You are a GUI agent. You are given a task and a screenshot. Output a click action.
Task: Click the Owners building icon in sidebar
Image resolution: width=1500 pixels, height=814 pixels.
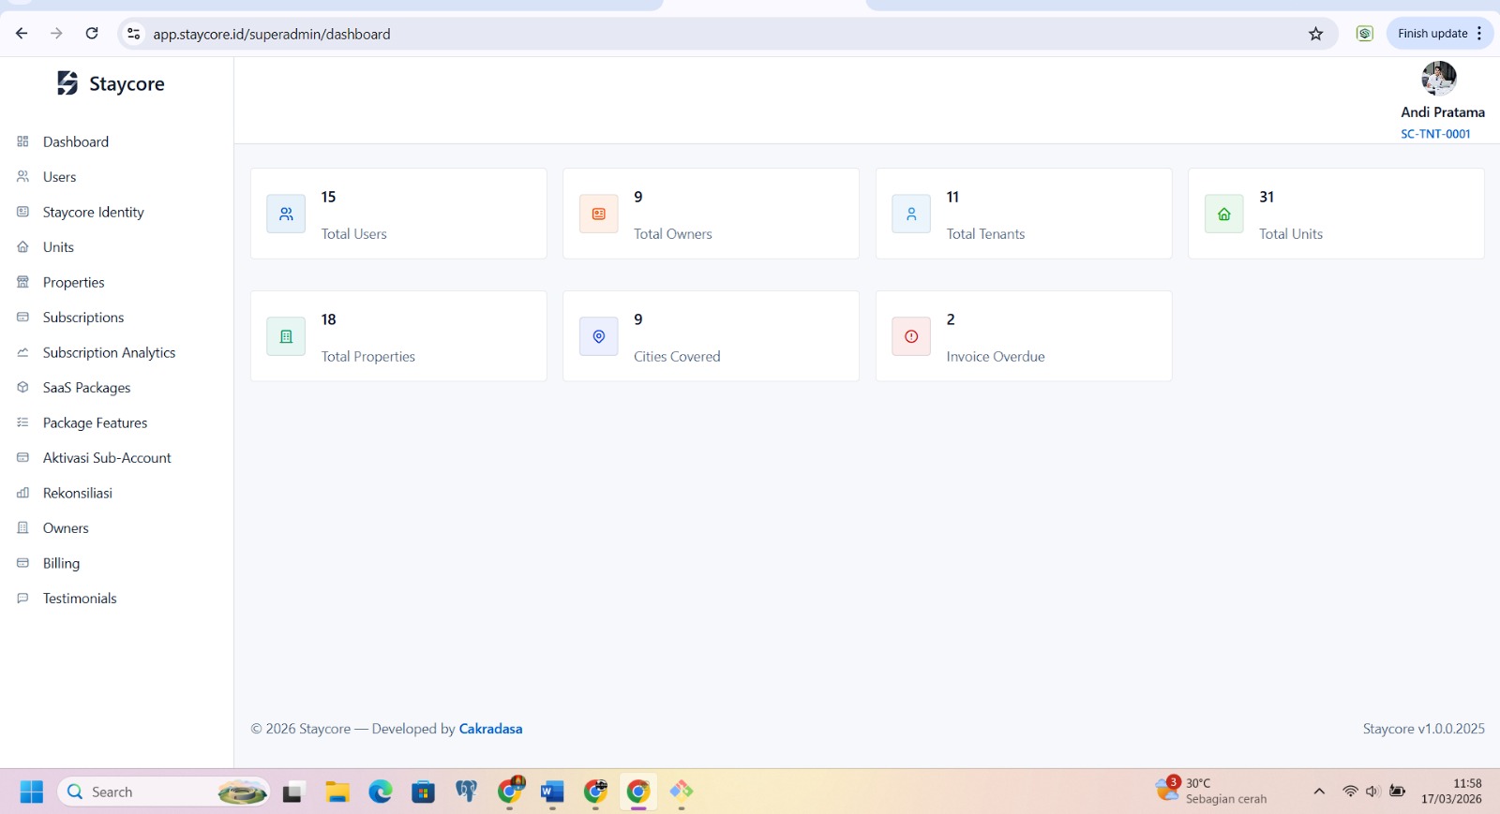click(23, 527)
